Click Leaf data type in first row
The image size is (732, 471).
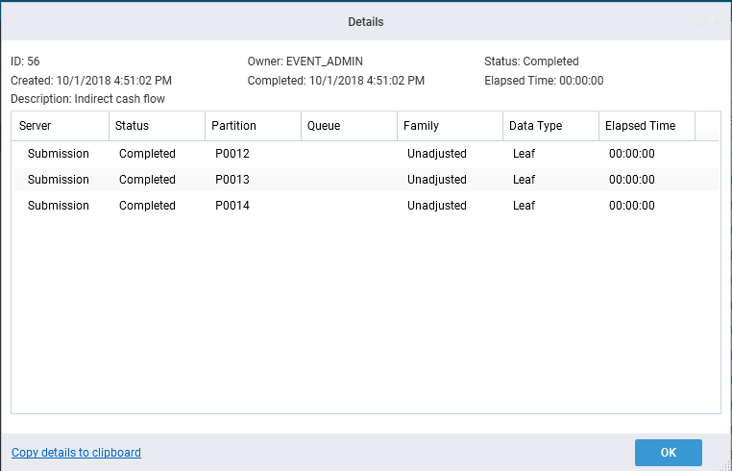pyautogui.click(x=525, y=154)
